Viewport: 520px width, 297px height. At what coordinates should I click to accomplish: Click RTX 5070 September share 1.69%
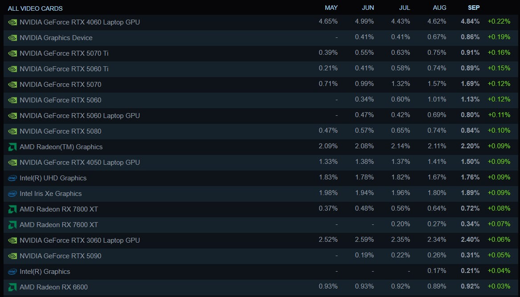point(470,84)
